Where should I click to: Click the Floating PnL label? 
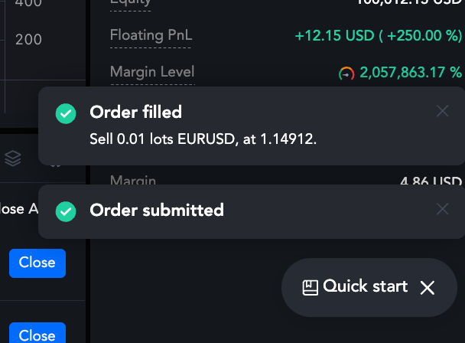point(151,35)
